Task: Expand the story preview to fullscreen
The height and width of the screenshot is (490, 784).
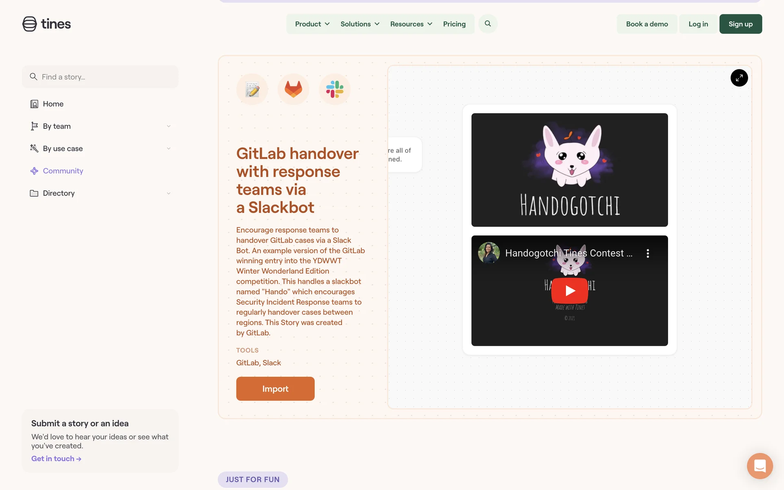Action: (739, 78)
